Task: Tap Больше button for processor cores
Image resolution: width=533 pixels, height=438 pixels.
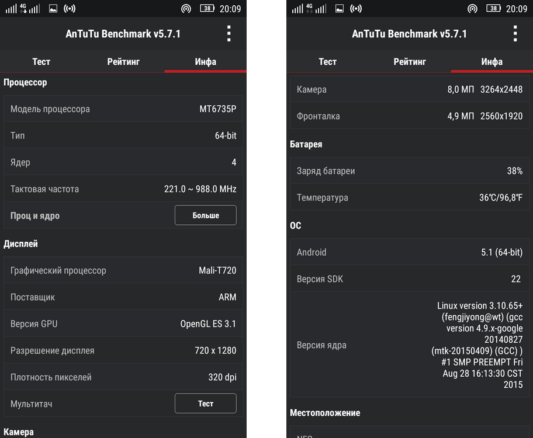Action: (x=206, y=215)
